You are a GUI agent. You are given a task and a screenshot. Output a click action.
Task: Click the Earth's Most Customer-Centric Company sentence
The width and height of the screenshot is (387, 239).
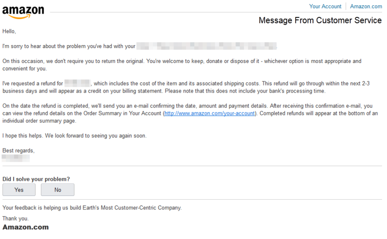[x=92, y=207]
